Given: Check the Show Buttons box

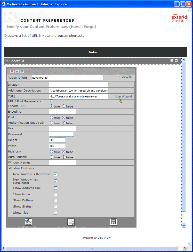Looking at the screenshot, I should (55, 200).
